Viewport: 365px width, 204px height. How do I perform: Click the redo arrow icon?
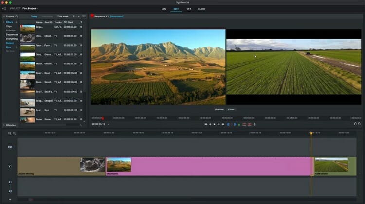tap(360, 124)
